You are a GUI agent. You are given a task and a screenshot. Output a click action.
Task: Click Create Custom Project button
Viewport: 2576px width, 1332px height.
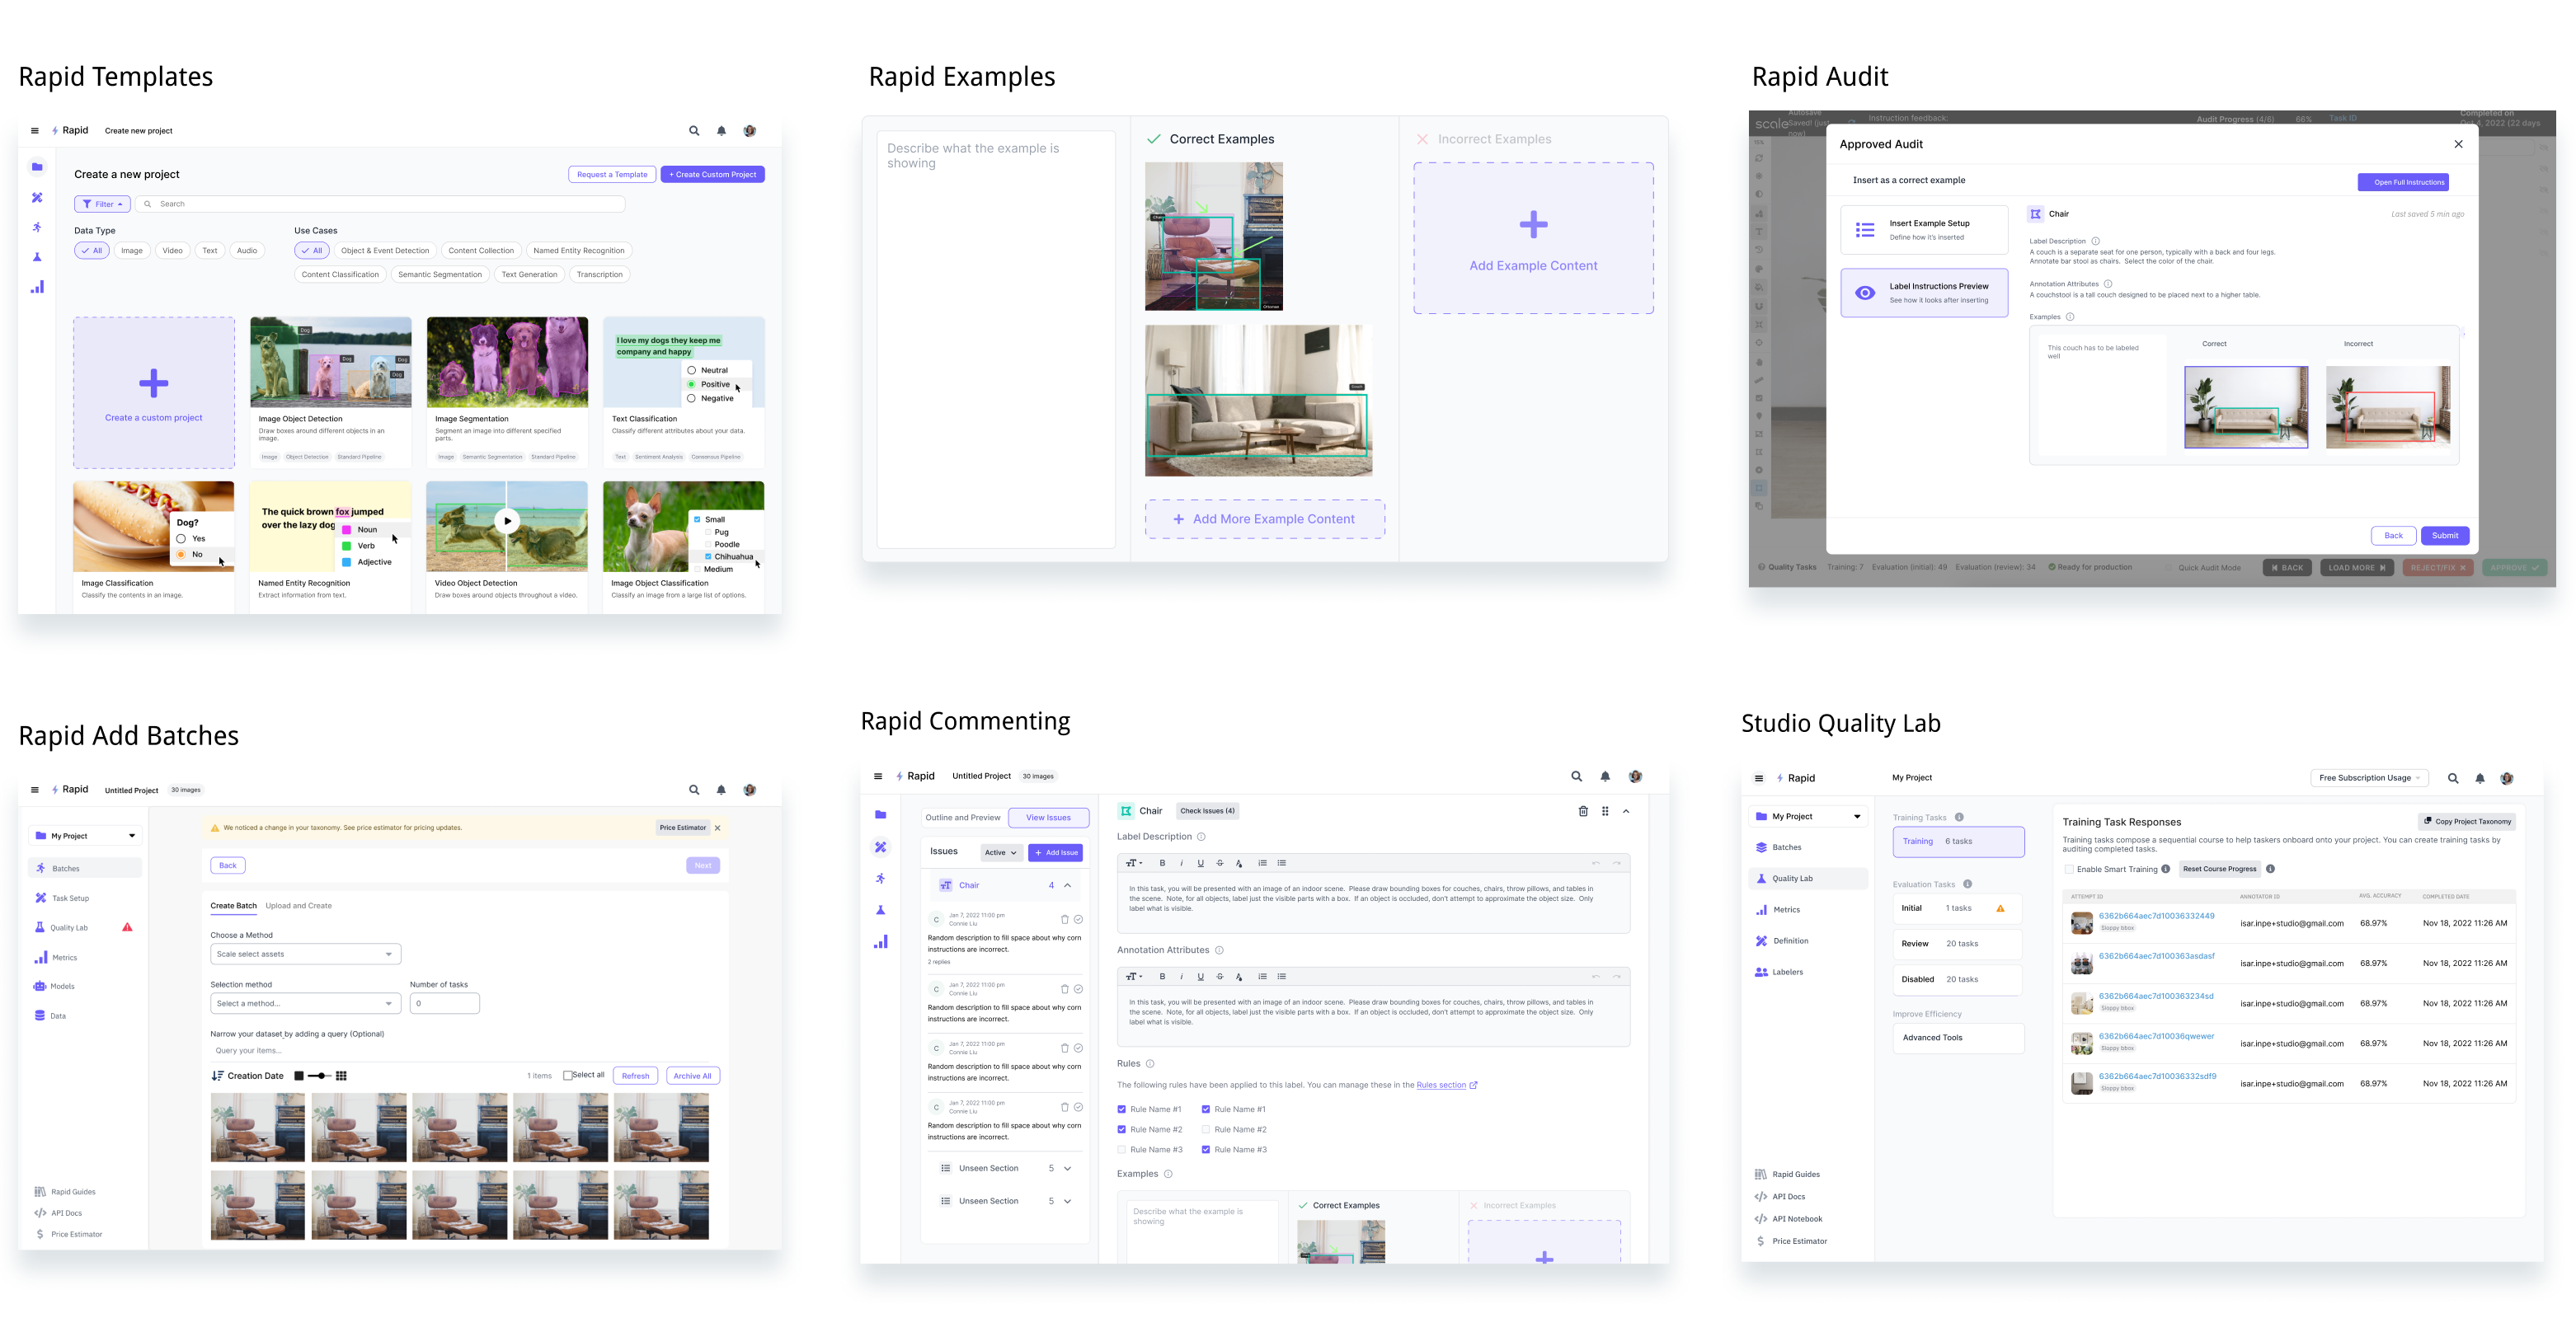(713, 175)
